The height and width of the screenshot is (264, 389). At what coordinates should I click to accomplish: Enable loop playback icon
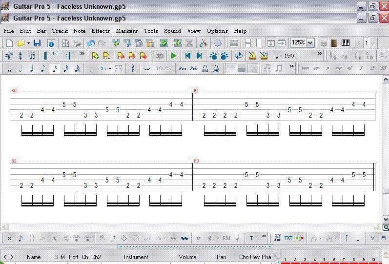[239, 56]
